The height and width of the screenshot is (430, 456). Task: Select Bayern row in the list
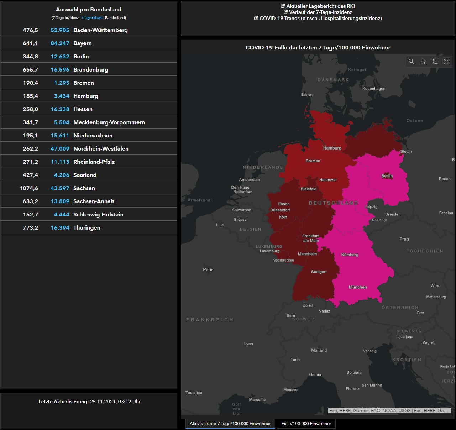89,43
